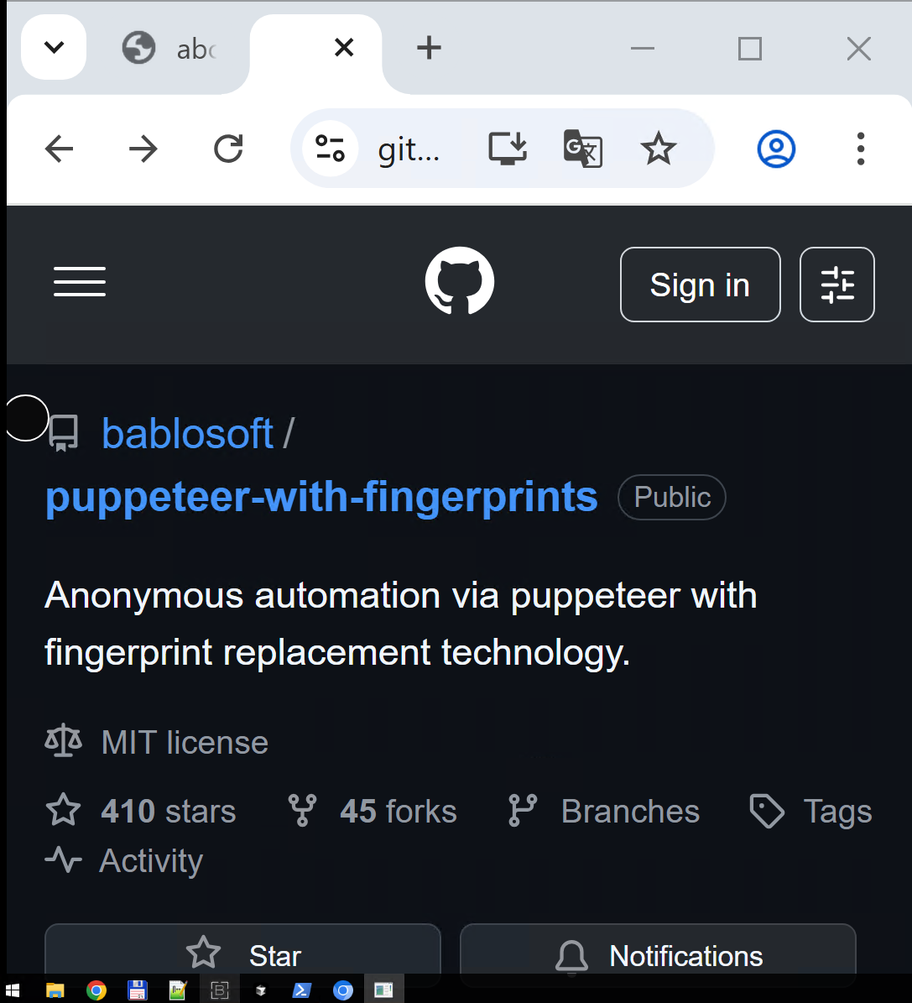Open the Chrome profile avatar

click(x=776, y=149)
